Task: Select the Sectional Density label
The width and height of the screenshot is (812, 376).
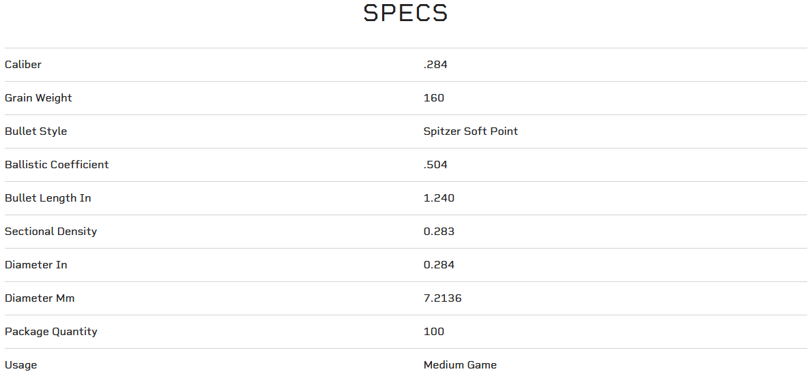Action: point(50,232)
